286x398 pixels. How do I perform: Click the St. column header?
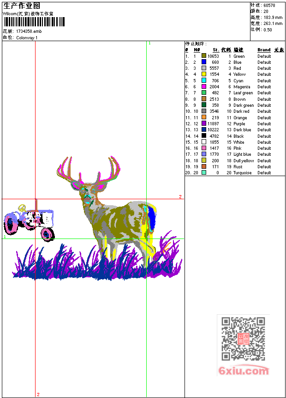[216, 50]
